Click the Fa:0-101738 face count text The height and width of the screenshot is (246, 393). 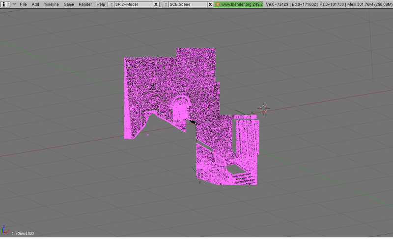coord(333,4)
